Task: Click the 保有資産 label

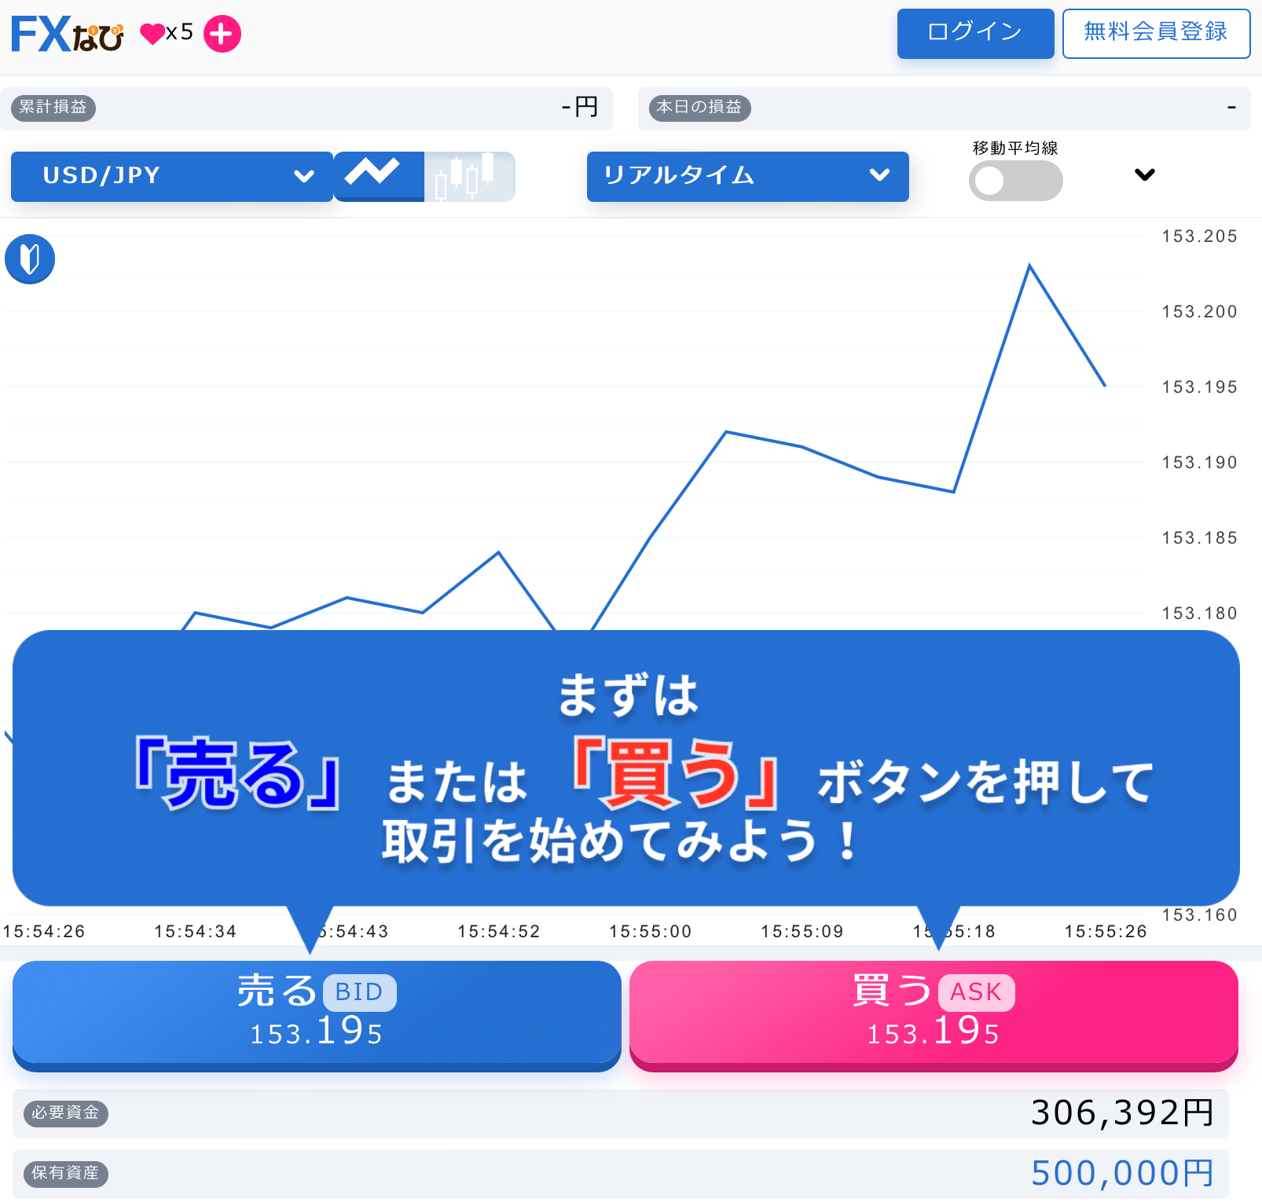Action: [x=66, y=1174]
